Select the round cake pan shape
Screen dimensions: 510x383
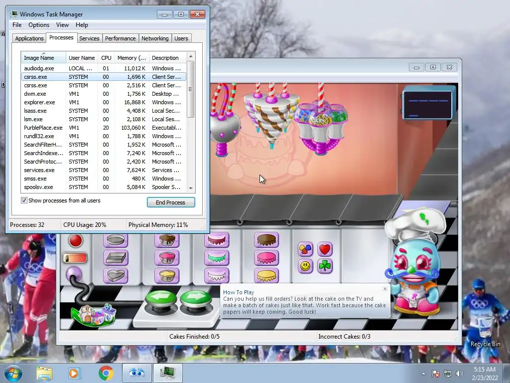(x=116, y=241)
